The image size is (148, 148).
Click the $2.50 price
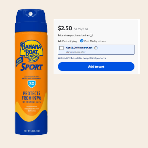tap(65, 28)
